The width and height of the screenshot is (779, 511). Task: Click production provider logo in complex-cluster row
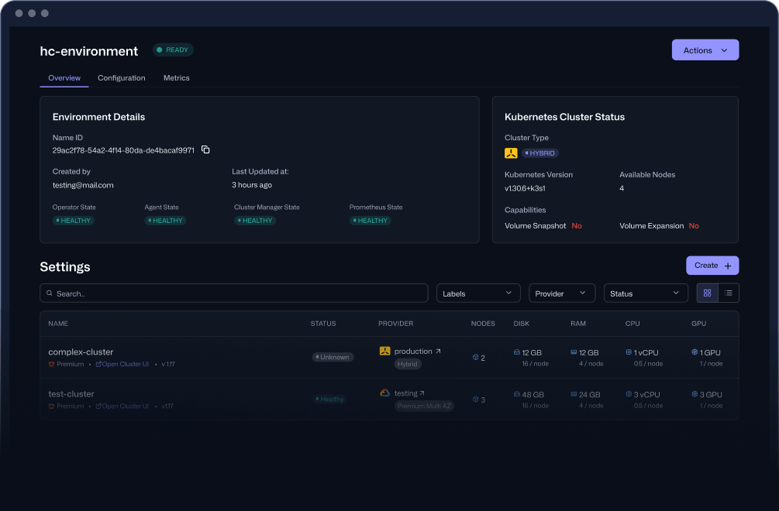point(384,352)
